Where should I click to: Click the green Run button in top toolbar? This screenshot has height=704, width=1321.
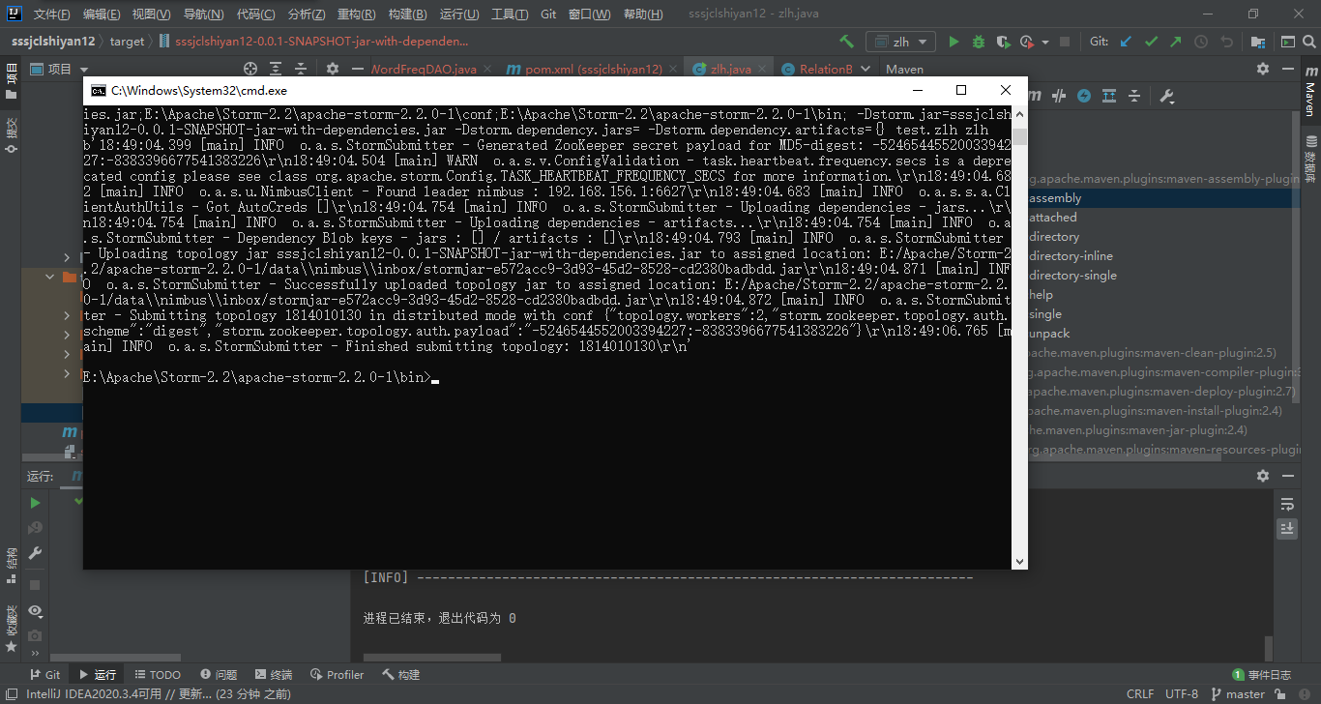tap(954, 42)
